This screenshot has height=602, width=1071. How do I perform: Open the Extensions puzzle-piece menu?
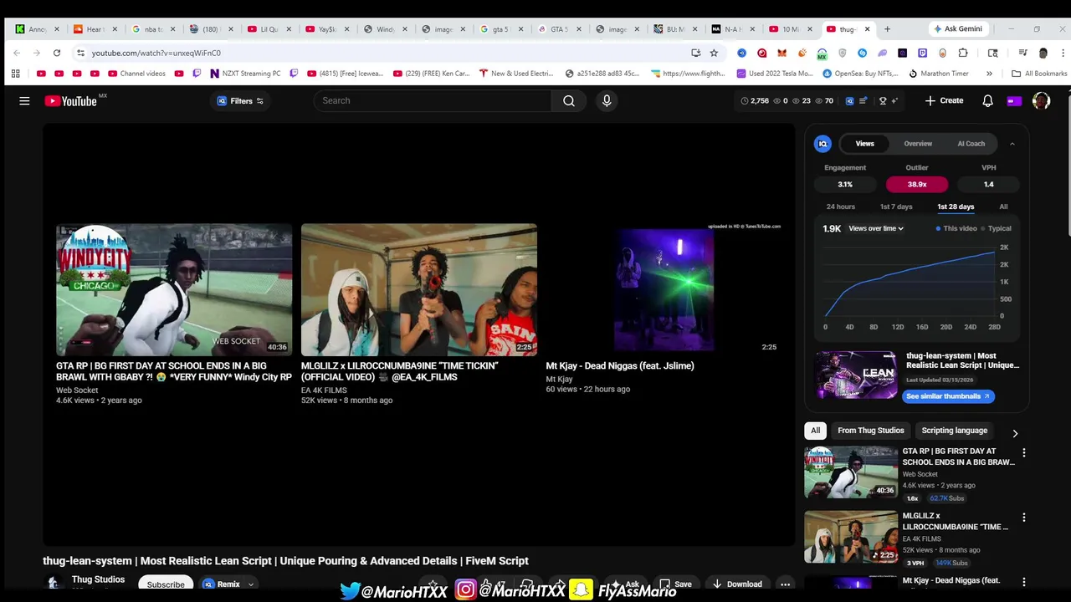click(x=963, y=53)
